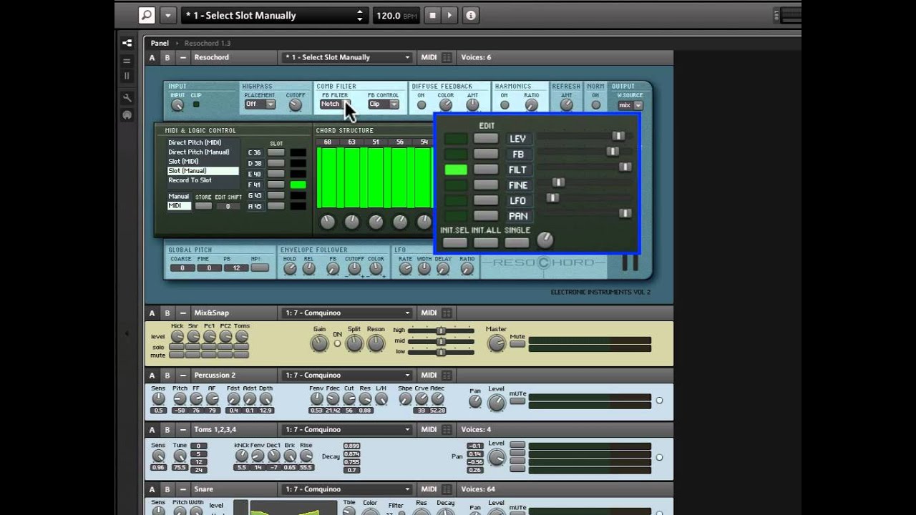Click the slot button for A 45
This screenshot has height=515, width=916.
pyautogui.click(x=276, y=206)
